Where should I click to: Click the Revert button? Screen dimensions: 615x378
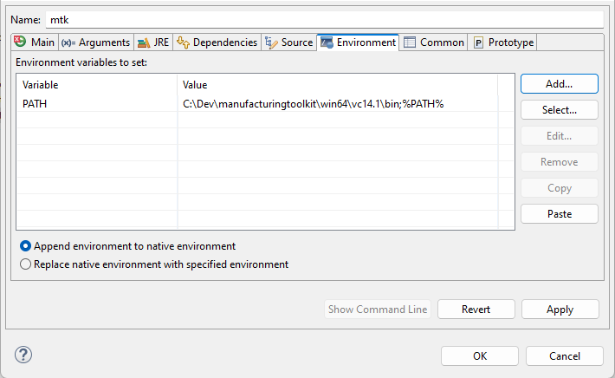click(x=476, y=310)
